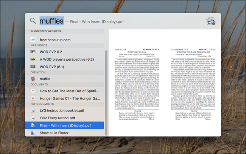The height and width of the screenshot is (154, 246).
Task: Select the WOD PVP 6.2 web video
Action: [x=64, y=52]
